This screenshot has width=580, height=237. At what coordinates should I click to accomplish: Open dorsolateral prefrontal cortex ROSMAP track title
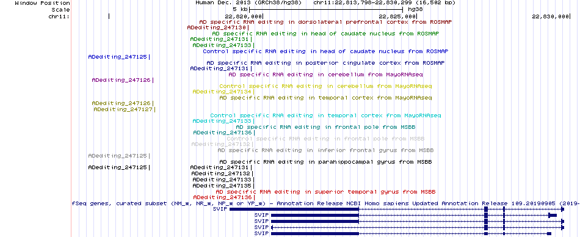[325, 22]
